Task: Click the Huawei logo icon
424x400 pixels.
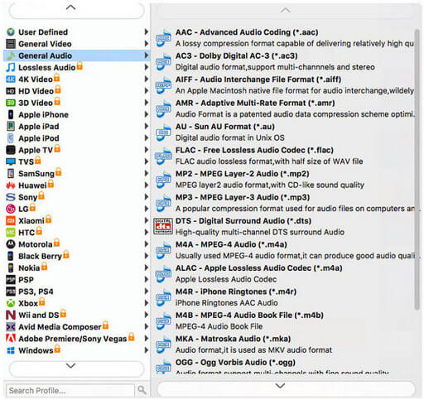Action: click(x=11, y=186)
